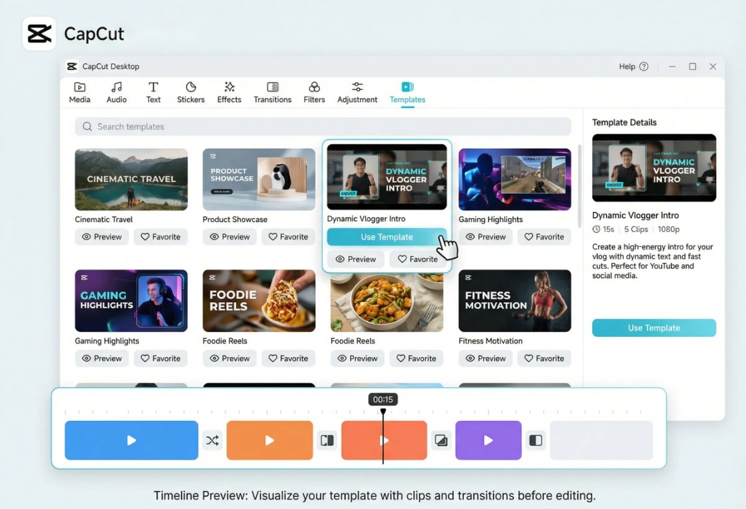Favorite the Foodie Reels bowl template

pyautogui.click(x=416, y=358)
